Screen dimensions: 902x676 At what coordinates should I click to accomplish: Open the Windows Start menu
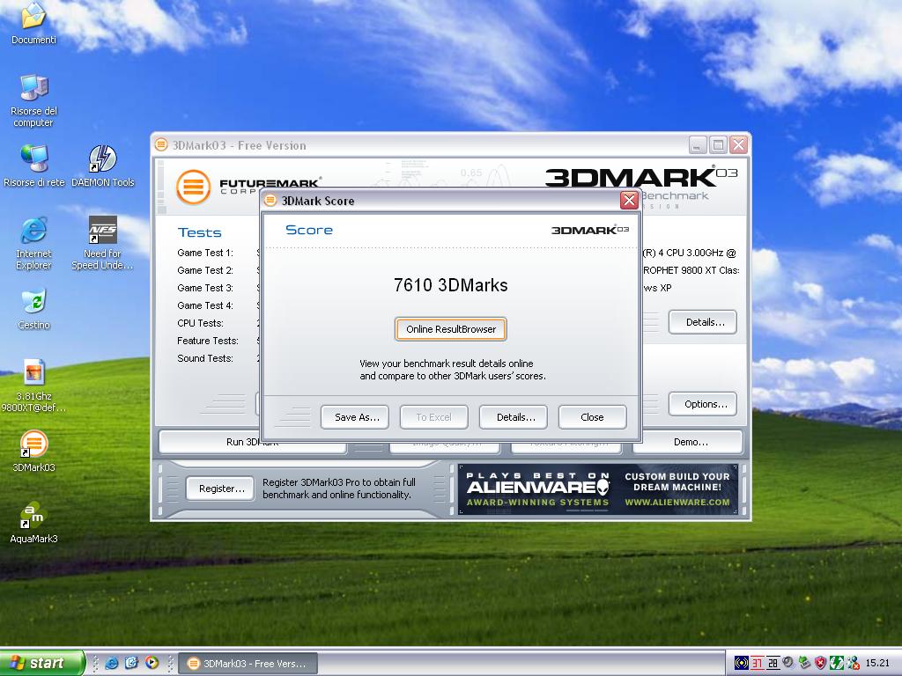[x=42, y=663]
